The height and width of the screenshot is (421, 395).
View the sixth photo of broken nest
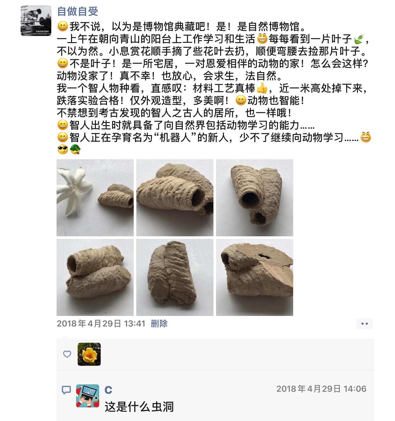click(x=255, y=277)
